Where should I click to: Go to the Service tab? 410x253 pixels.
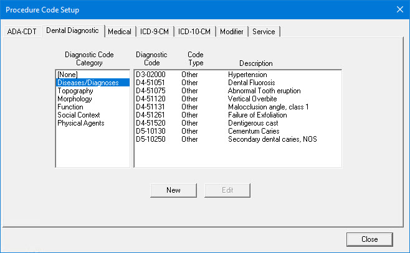pyautogui.click(x=264, y=32)
